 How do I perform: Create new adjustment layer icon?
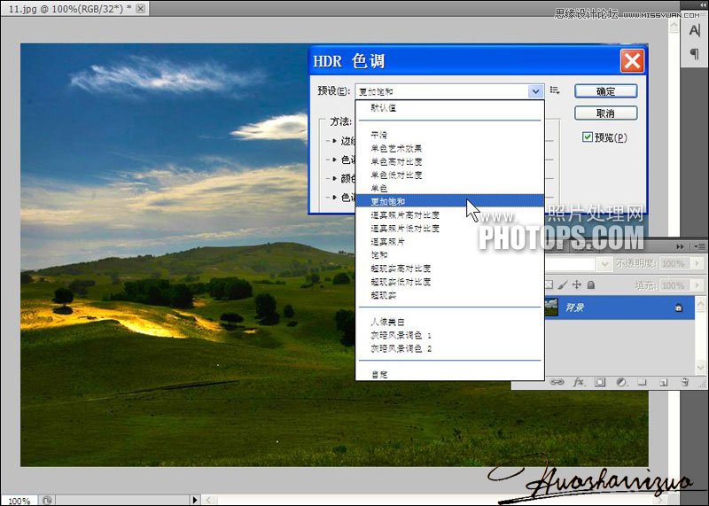click(x=621, y=383)
